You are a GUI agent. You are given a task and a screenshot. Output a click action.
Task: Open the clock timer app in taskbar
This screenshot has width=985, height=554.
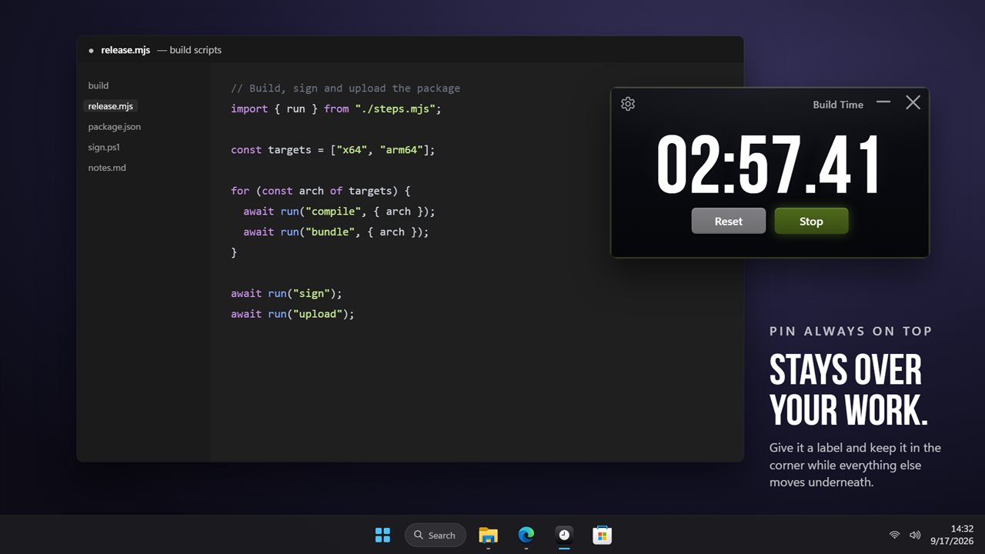click(x=564, y=535)
